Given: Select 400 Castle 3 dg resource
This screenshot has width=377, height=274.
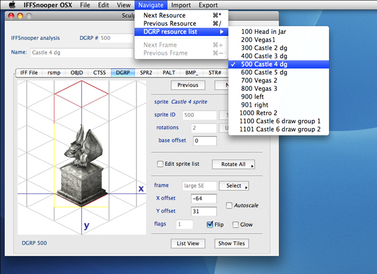Looking at the screenshot, I should tap(279, 57).
